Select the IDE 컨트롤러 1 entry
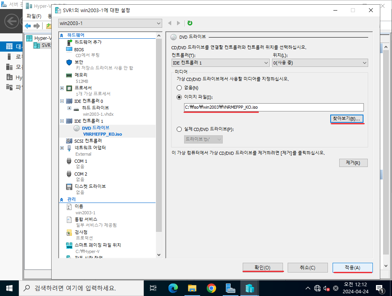This screenshot has height=296, width=392. pos(88,121)
